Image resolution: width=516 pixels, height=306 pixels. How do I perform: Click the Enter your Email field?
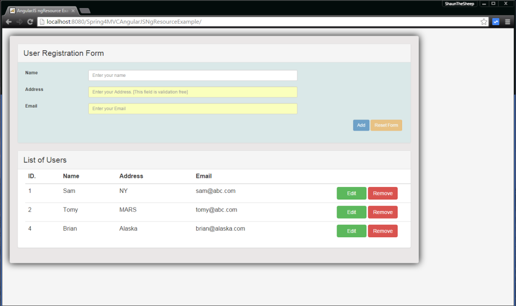(x=192, y=109)
